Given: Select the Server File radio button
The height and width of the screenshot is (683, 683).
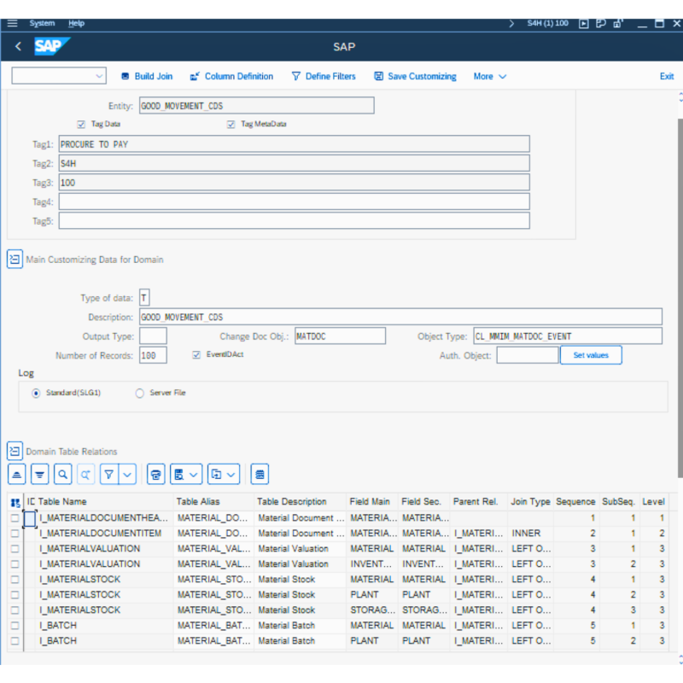Looking at the screenshot, I should point(140,394).
